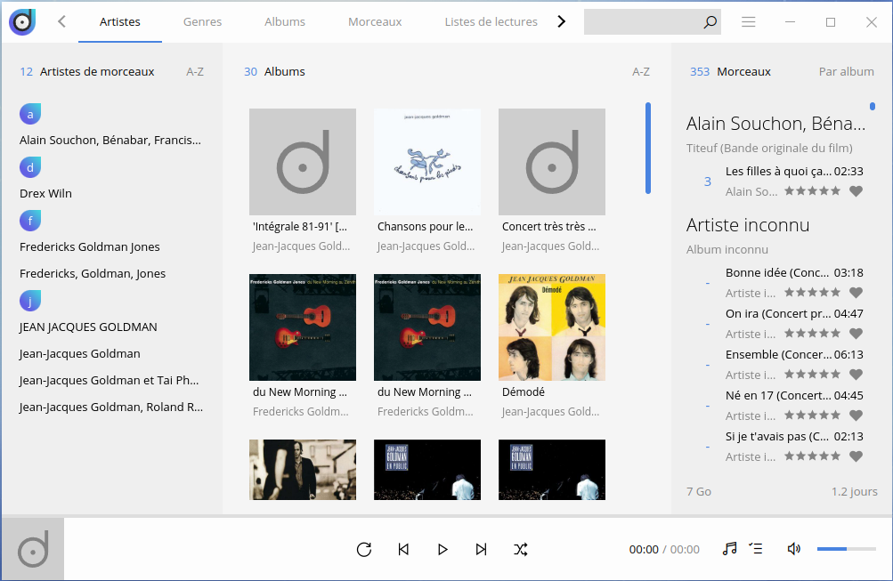Mute the volume speaker icon
The image size is (893, 581).
[793, 549]
